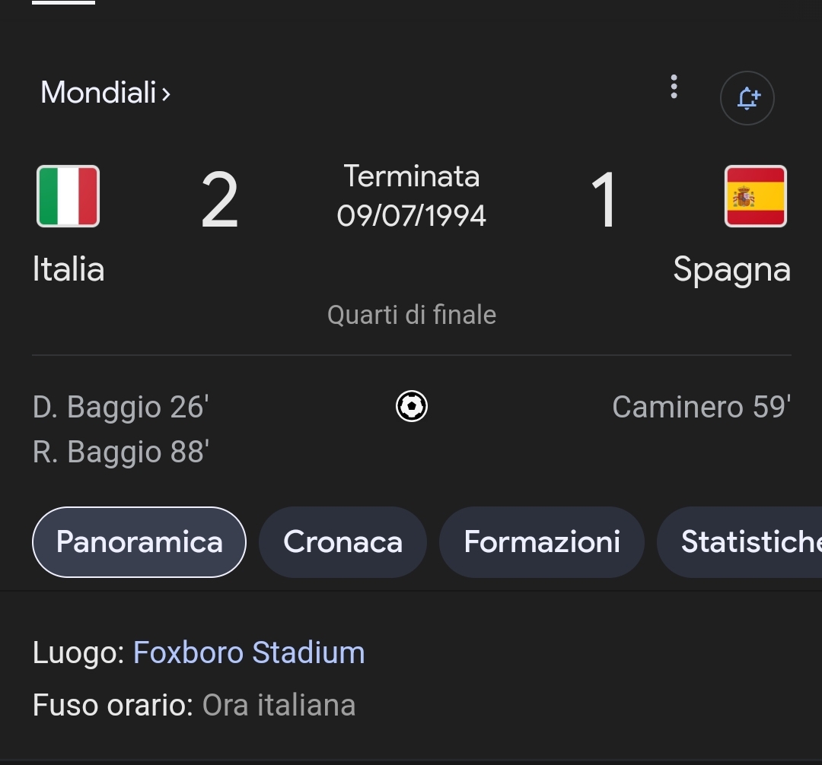Image resolution: width=822 pixels, height=765 pixels.
Task: Tap the Caminero 59' goal entry
Action: (701, 407)
